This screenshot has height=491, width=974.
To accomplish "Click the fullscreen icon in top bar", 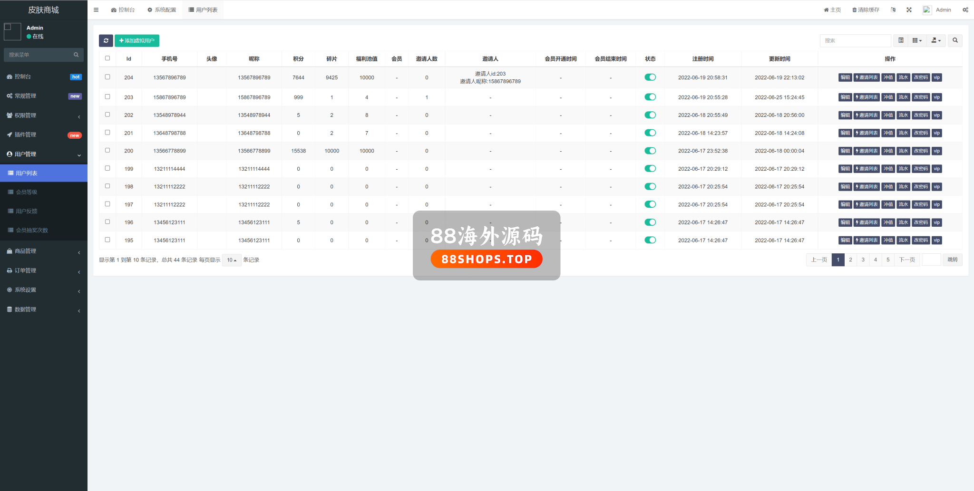I will 909,10.
